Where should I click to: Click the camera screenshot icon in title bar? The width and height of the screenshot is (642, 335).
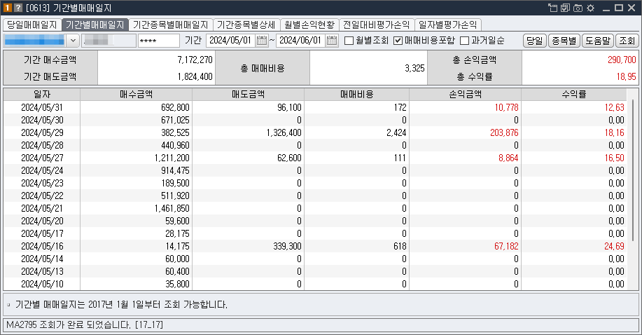pos(578,8)
